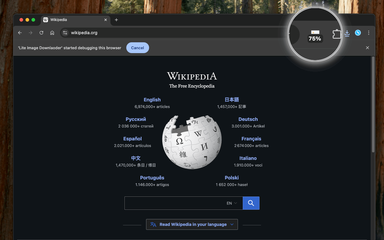
Task: Click the Wikipedia puzzle globe logo
Action: (x=192, y=142)
